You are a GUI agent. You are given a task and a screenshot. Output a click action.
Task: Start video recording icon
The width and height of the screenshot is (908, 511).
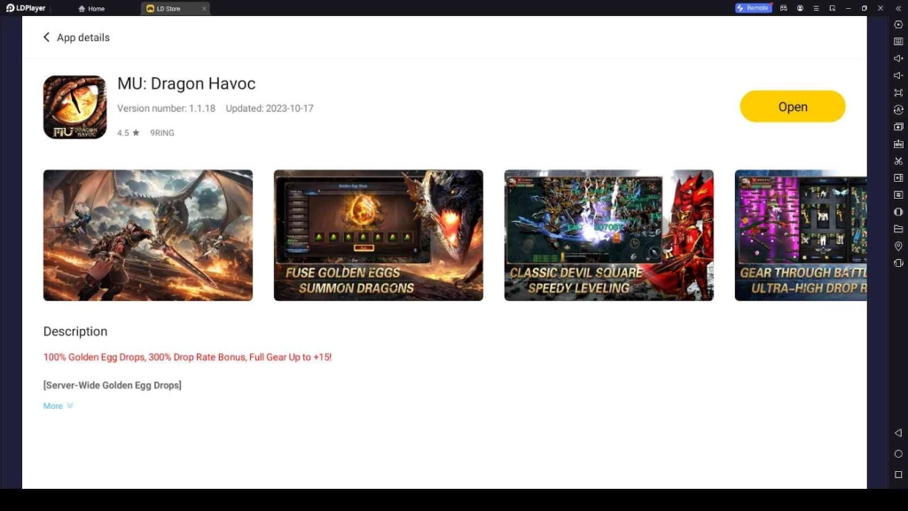pos(898,177)
